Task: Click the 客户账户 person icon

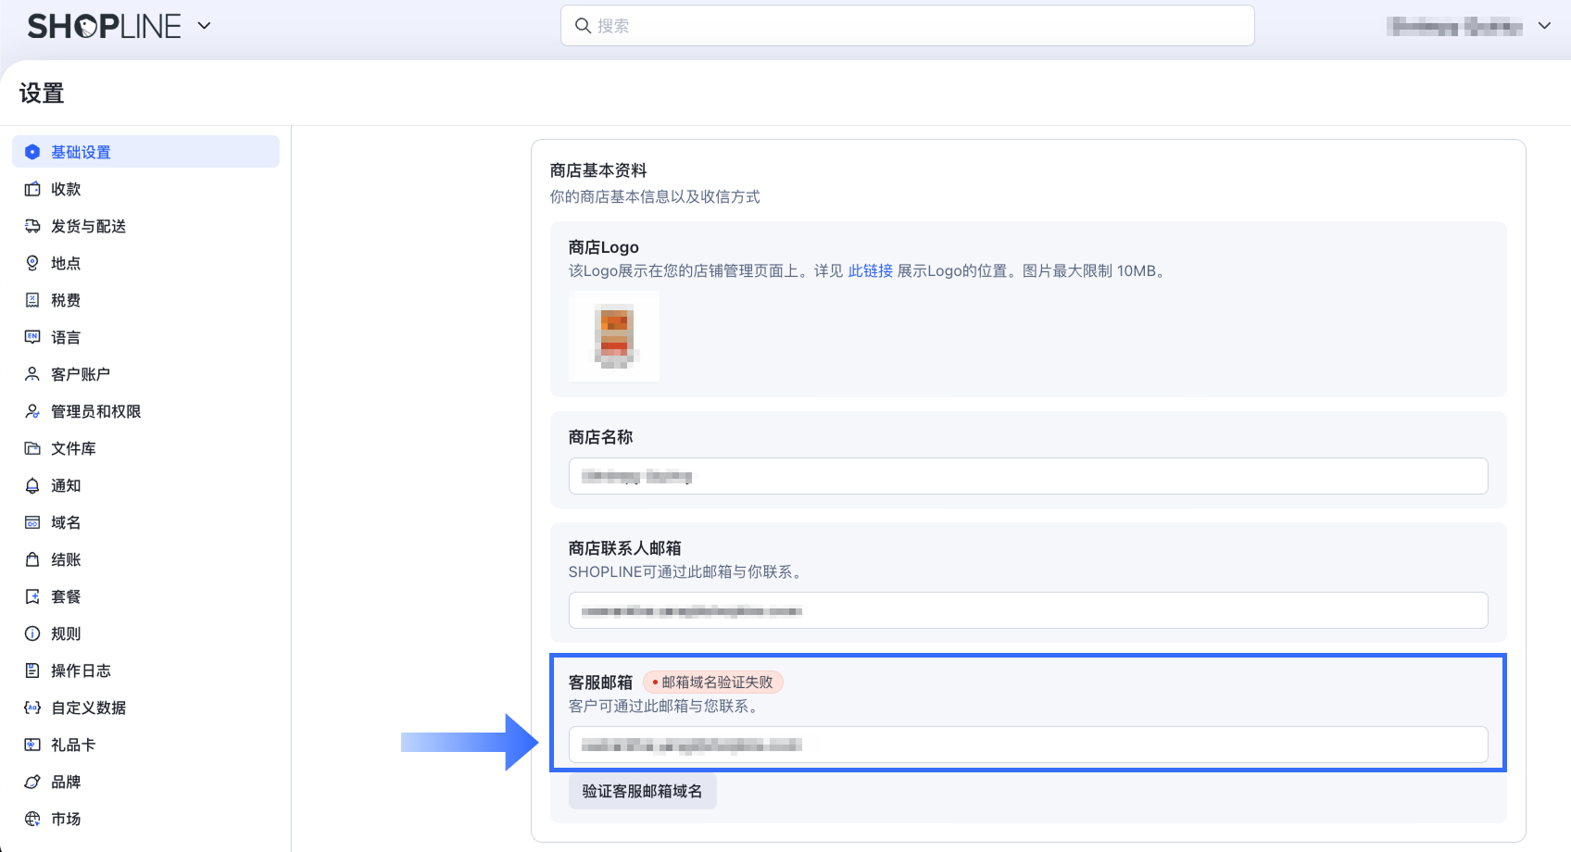Action: [x=32, y=374]
